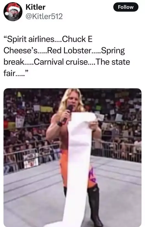The image size is (145, 227).
Task: Click the yellow crowd sign in photo
Action: pyautogui.click(x=47, y=109)
